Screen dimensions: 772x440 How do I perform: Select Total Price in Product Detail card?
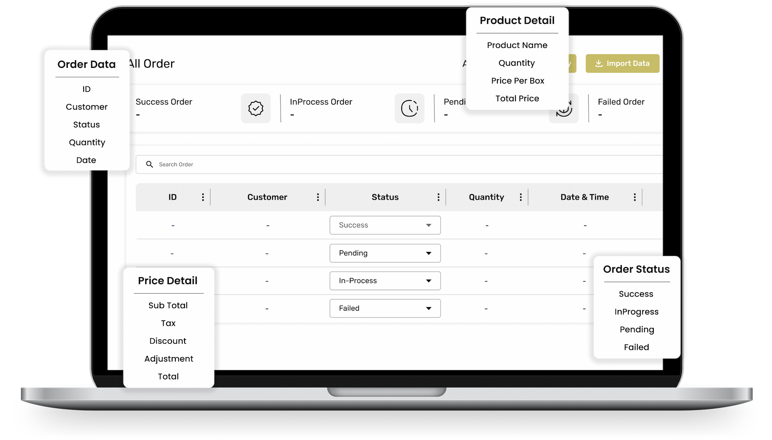tap(517, 98)
